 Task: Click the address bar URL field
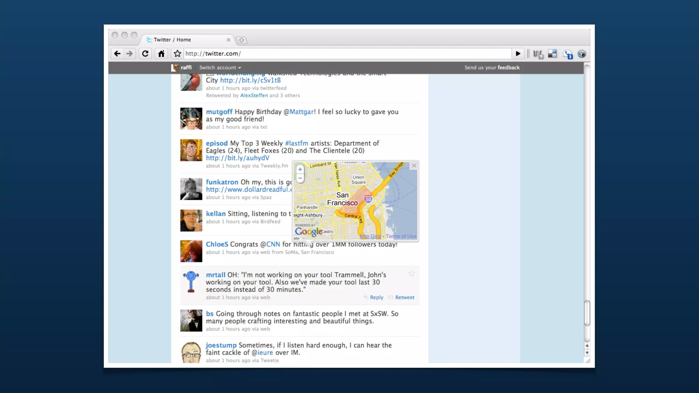[x=346, y=54]
